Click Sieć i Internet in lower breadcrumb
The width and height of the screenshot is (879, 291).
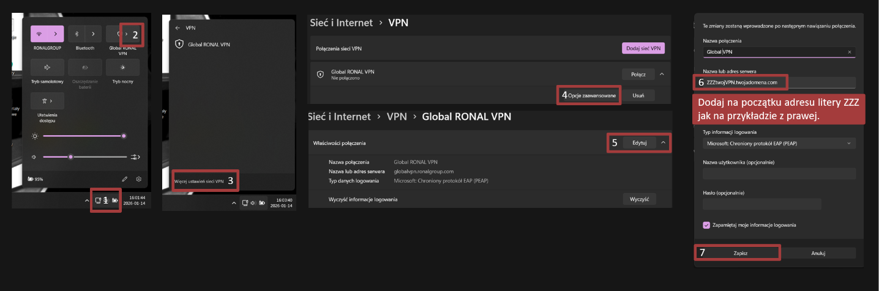340,116
